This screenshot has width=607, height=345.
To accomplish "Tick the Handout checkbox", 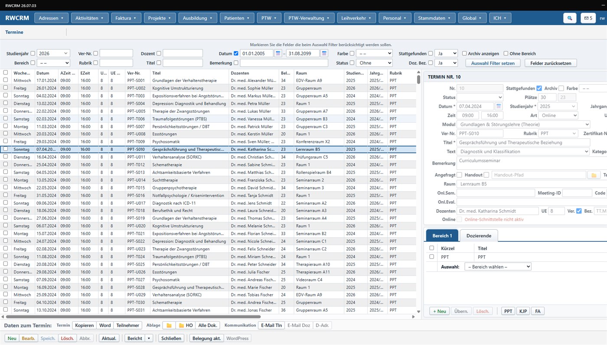I will tap(486, 175).
